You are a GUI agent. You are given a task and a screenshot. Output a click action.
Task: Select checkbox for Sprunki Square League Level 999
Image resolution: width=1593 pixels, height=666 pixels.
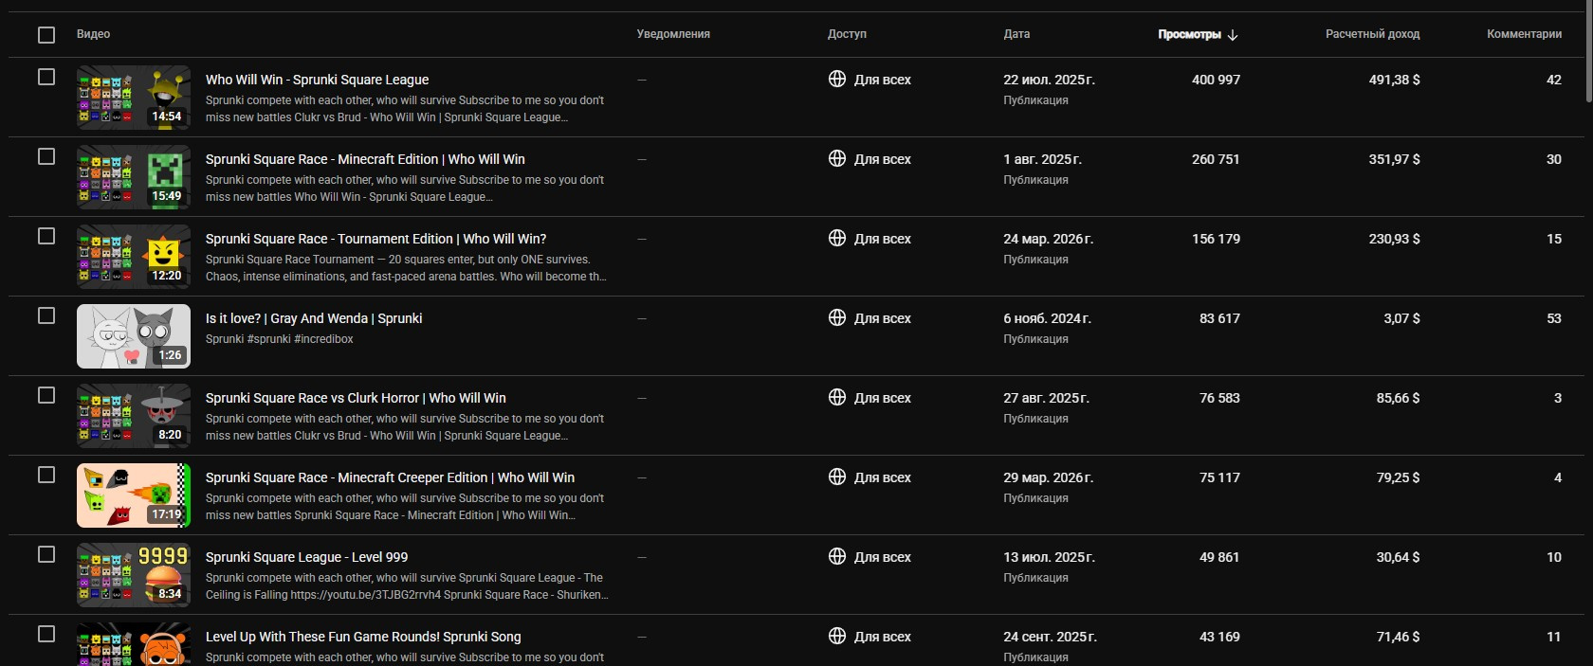tap(46, 554)
